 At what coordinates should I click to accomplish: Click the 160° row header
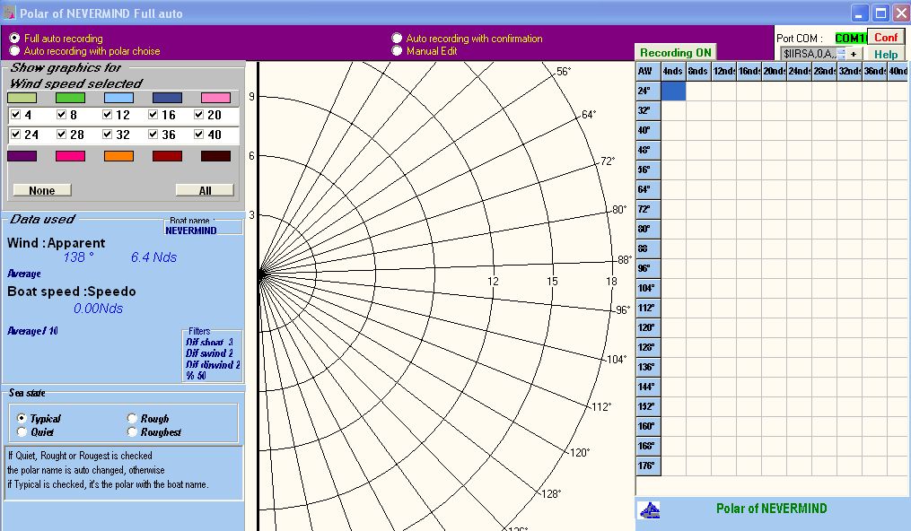coord(648,426)
